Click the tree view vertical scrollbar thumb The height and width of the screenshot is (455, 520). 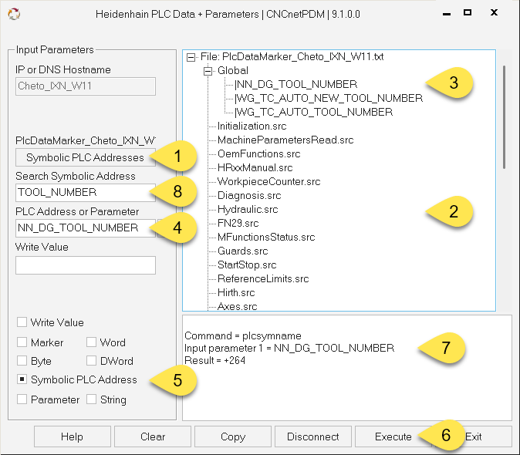coord(504,117)
